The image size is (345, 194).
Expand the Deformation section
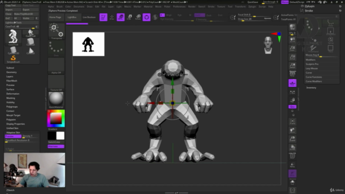(x=13, y=94)
